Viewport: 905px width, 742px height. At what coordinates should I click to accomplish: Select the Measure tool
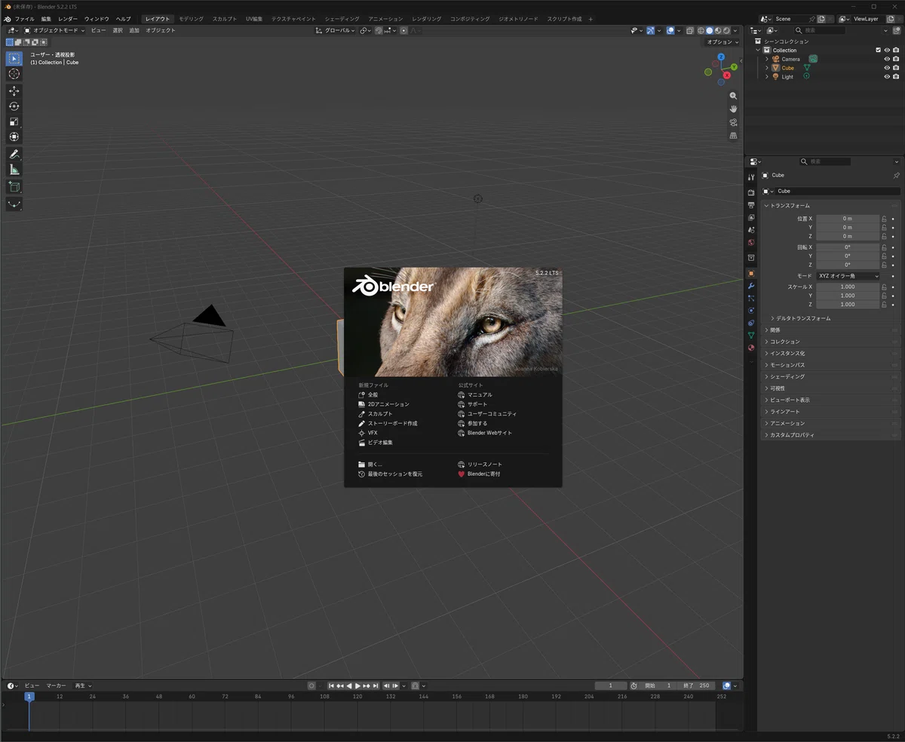14,170
